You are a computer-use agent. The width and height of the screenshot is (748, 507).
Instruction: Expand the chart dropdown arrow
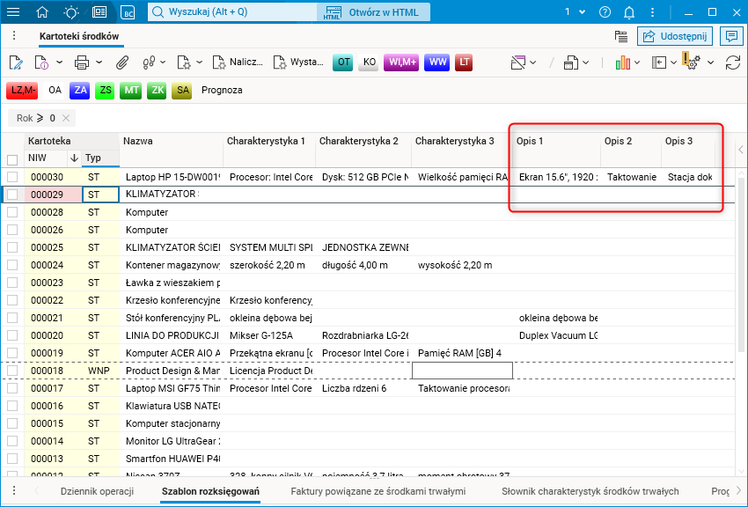tap(637, 62)
